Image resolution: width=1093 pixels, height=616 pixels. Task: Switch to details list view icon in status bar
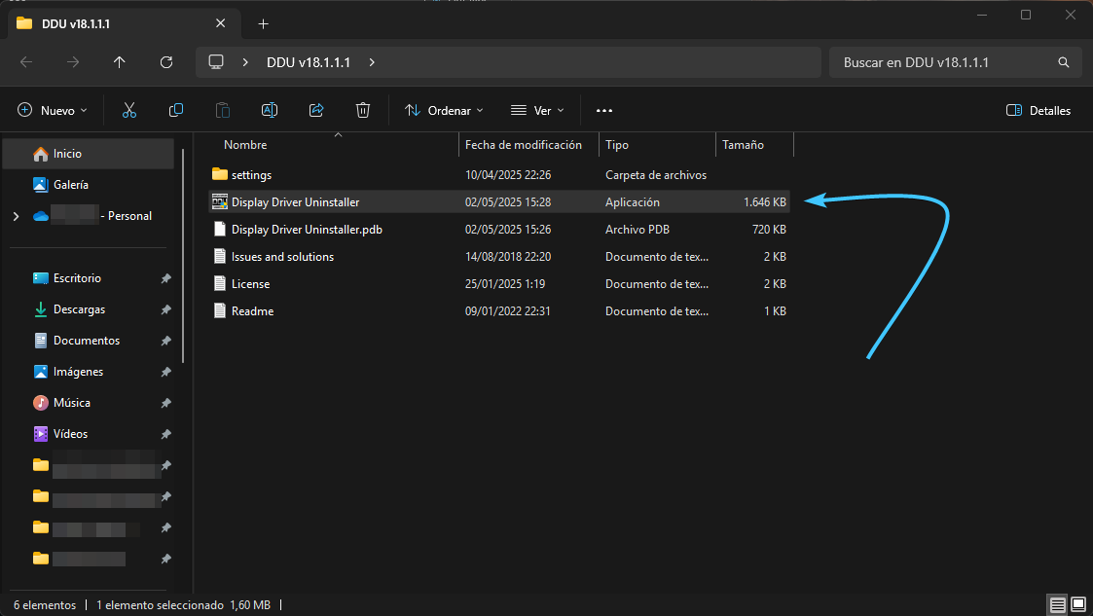click(x=1057, y=604)
